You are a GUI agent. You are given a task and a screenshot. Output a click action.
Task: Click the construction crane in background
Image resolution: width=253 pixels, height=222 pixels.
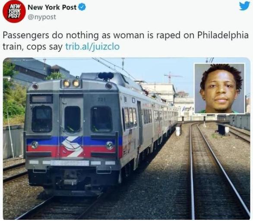pos(172,77)
